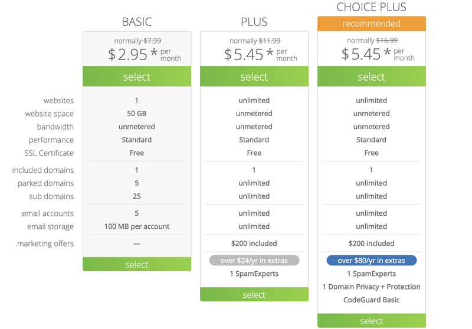This screenshot has width=472, height=329.
Task: Click the bottom select button under CHOICE PLUS
Action: (372, 321)
